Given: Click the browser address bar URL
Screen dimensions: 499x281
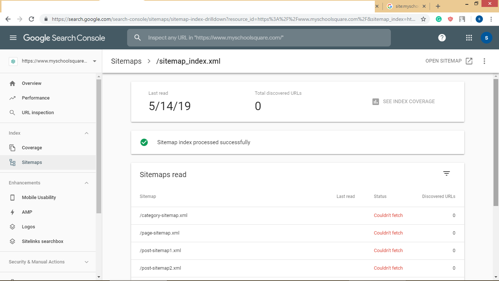Looking at the screenshot, I should click(x=234, y=19).
